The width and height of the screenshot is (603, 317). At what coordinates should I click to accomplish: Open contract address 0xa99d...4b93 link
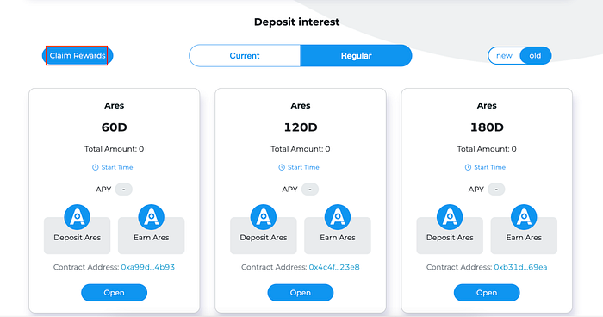[x=147, y=267]
